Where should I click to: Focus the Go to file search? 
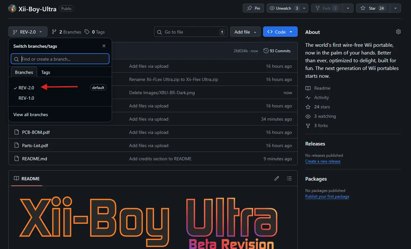point(190,32)
